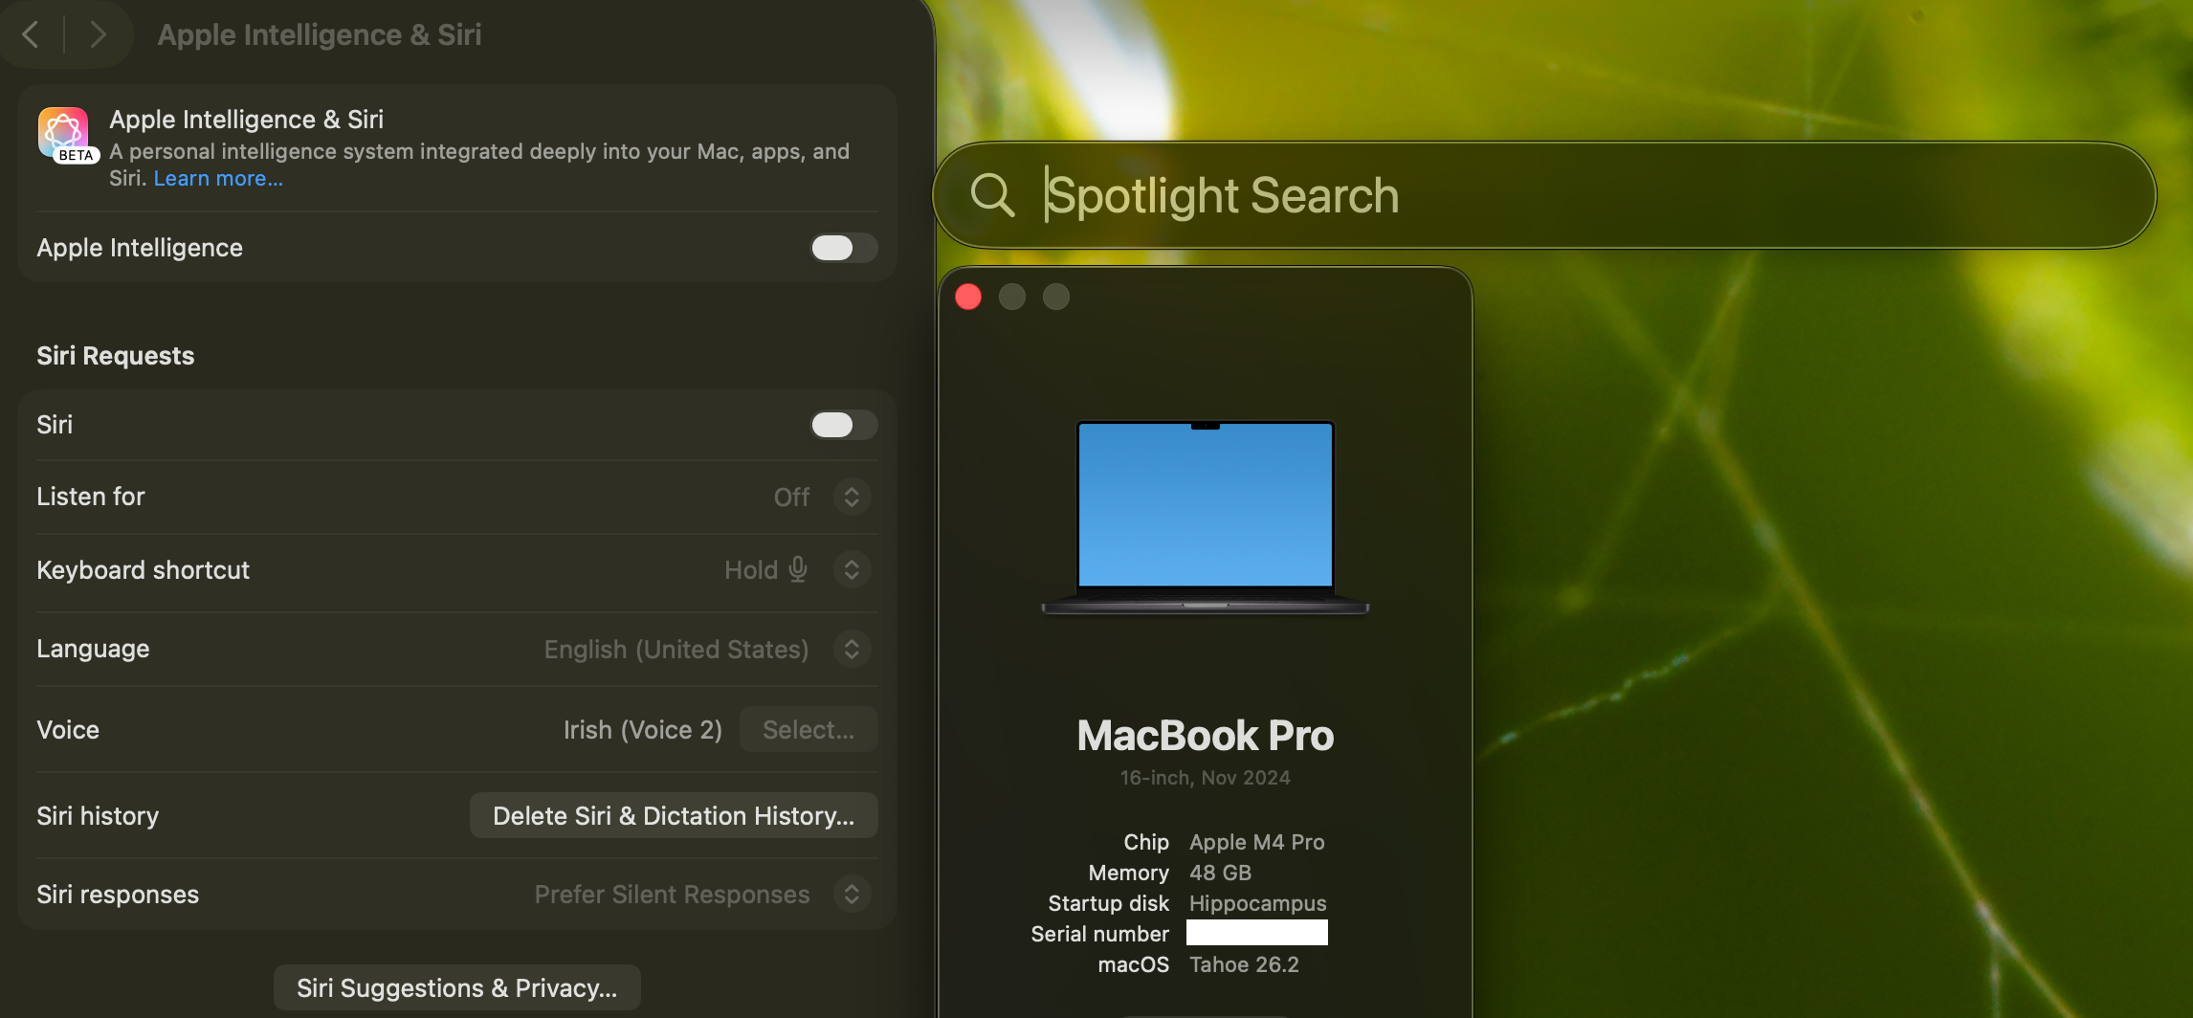Click the Apple Intelligence toggle row label
Viewport: 2193px width, 1018px height.
coord(140,248)
